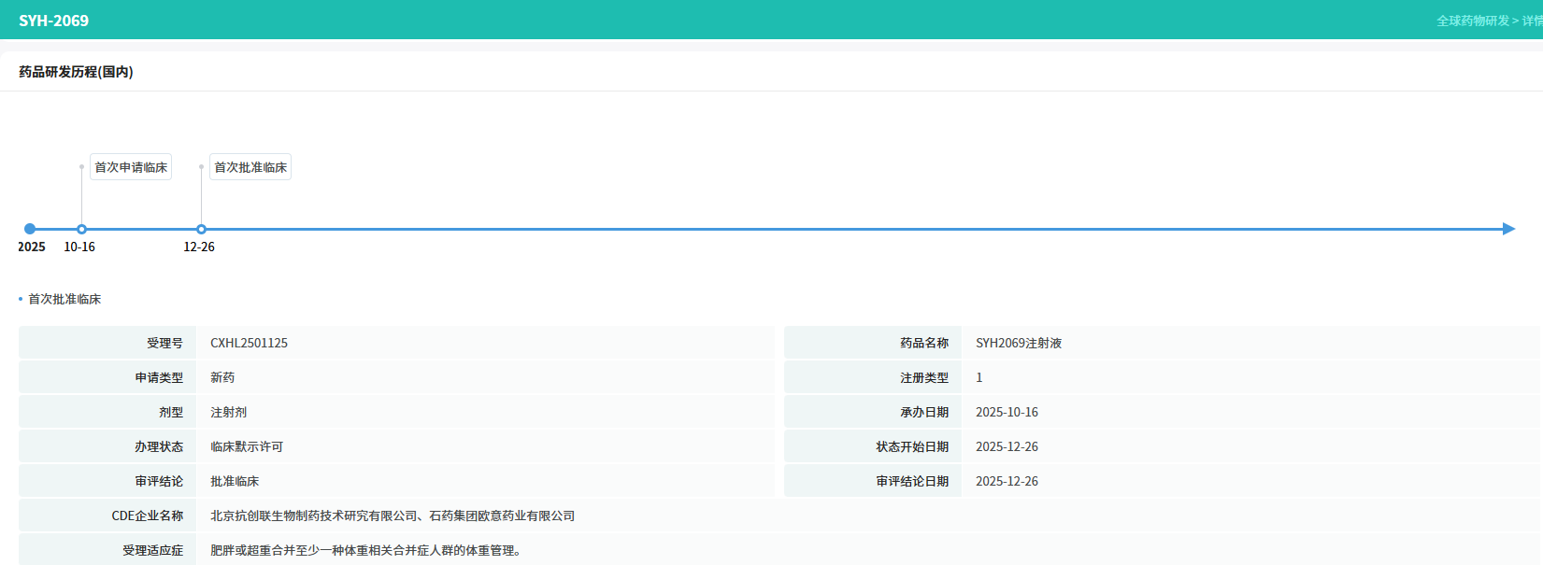Click the solid start dot above 2025
Screen dimensions: 1543x565
tap(30, 229)
